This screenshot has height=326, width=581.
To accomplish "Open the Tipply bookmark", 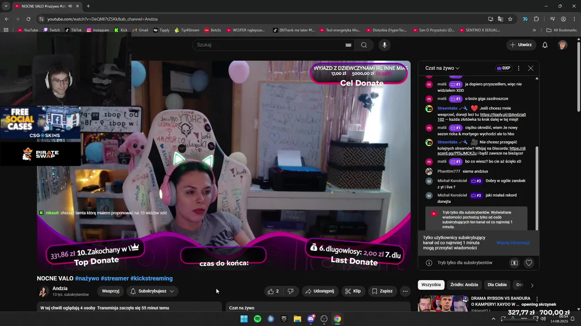I will (x=162, y=30).
